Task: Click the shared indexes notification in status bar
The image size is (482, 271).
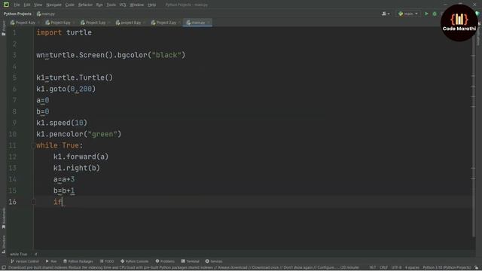Action: 184,268
